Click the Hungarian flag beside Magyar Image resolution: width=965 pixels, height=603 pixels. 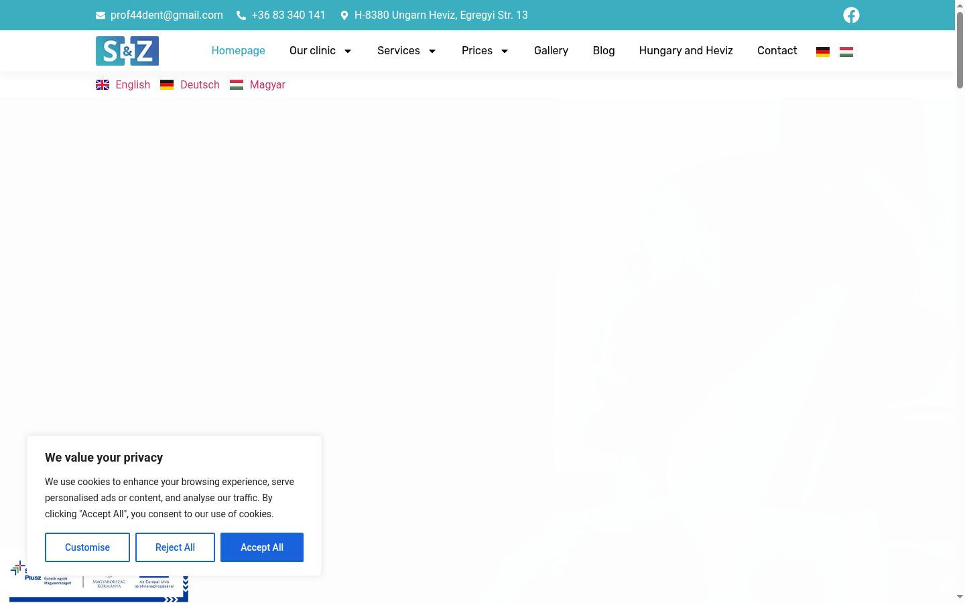point(237,85)
